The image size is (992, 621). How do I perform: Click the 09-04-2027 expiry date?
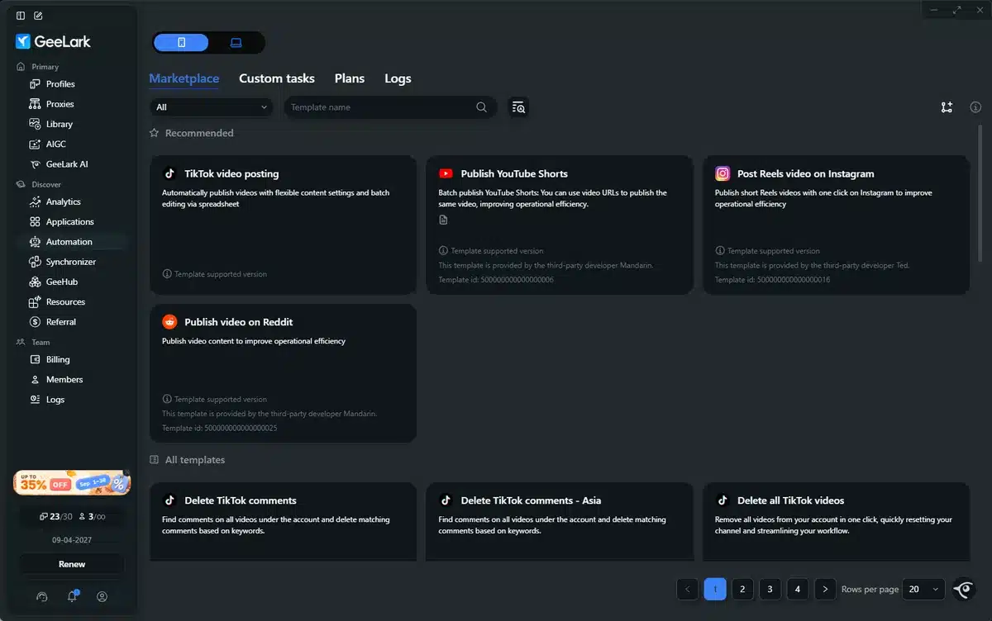pos(72,539)
